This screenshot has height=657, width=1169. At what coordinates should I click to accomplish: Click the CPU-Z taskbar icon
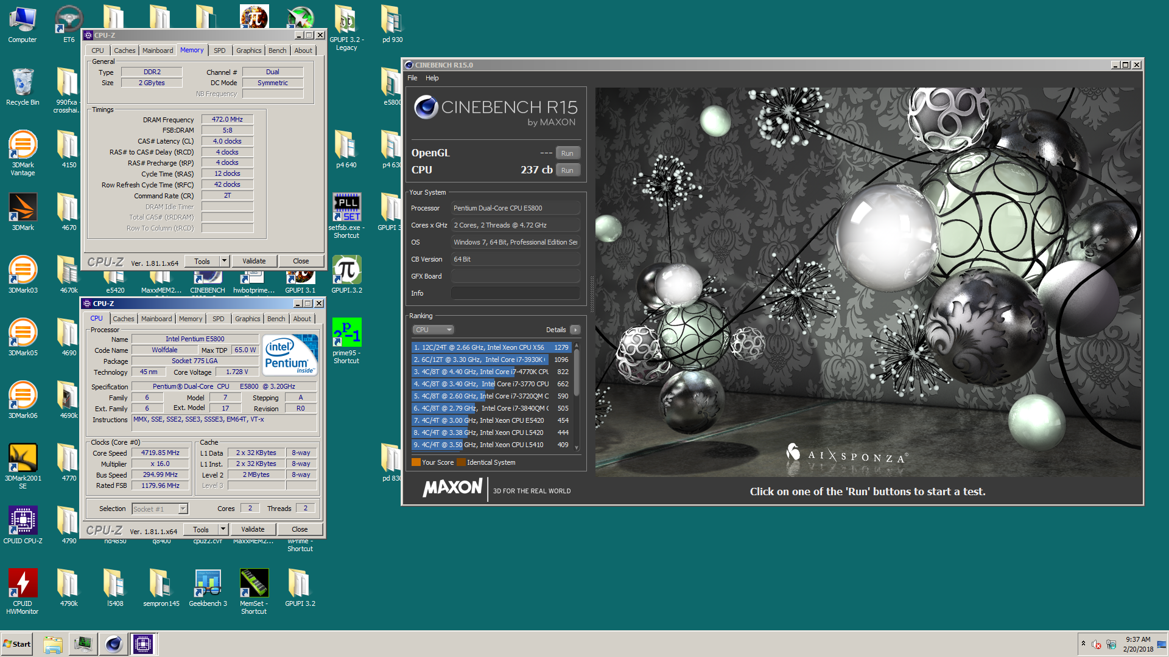143,644
